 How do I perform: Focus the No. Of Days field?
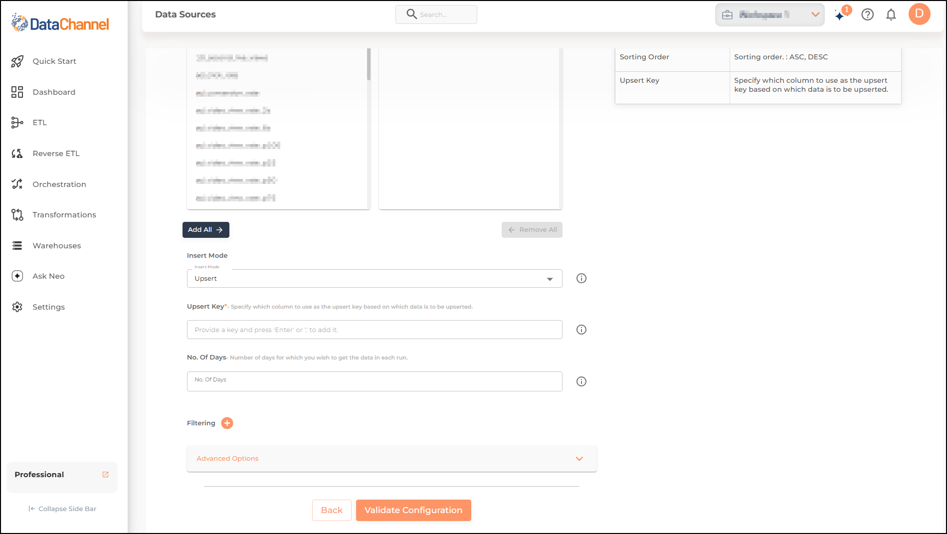click(375, 381)
